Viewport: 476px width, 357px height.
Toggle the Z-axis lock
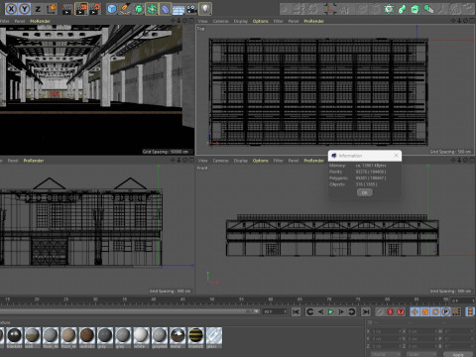(x=38, y=9)
